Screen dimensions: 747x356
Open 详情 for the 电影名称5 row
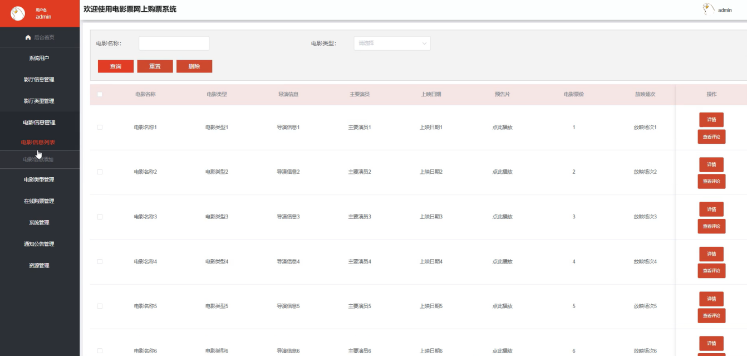(x=711, y=299)
